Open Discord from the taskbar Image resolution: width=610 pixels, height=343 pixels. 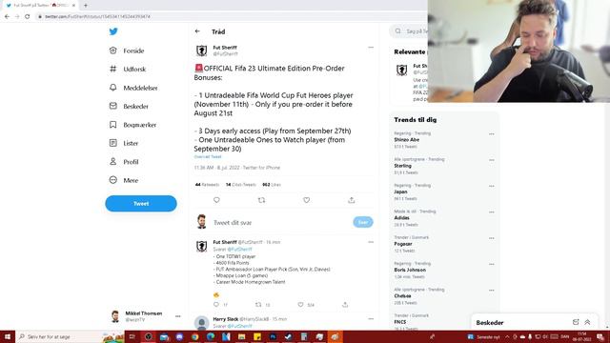pyautogui.click(x=179, y=336)
